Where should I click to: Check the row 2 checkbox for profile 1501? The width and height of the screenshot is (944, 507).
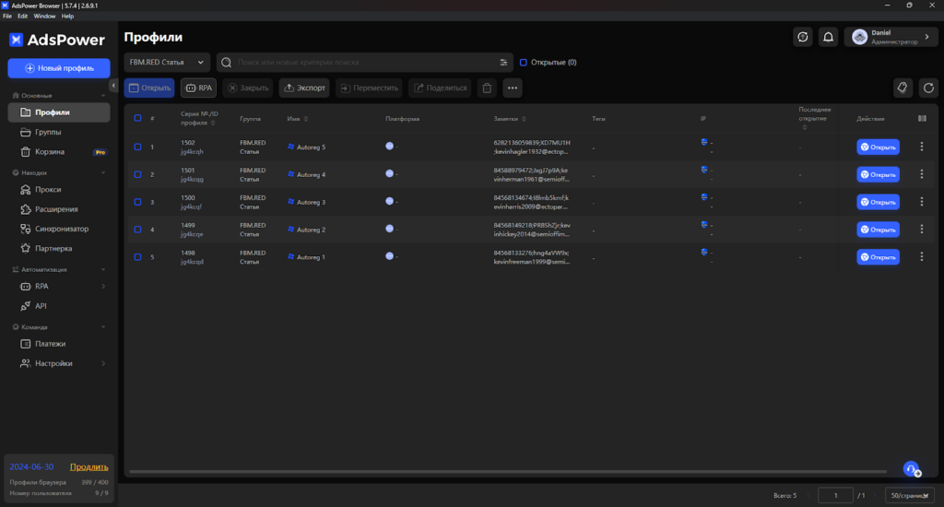pos(138,174)
